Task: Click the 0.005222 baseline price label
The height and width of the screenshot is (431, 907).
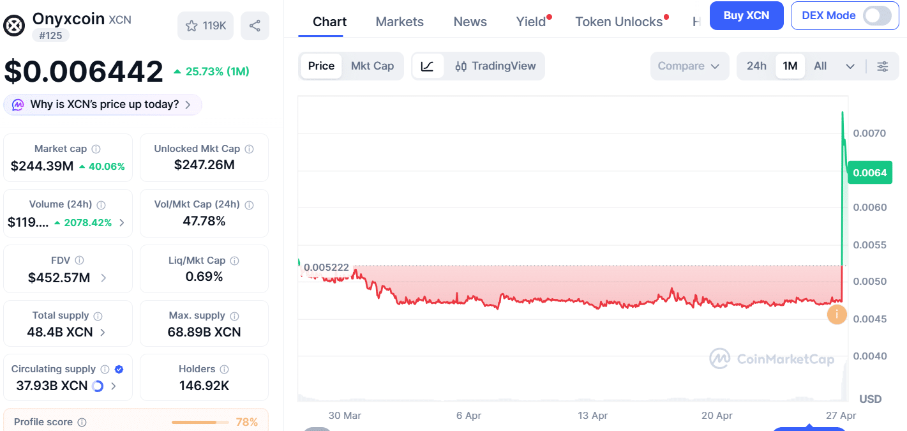Action: (326, 268)
